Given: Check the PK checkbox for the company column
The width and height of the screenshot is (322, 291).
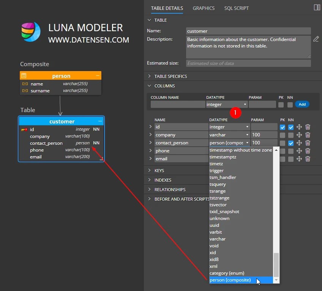Looking at the screenshot, I should (283, 135).
